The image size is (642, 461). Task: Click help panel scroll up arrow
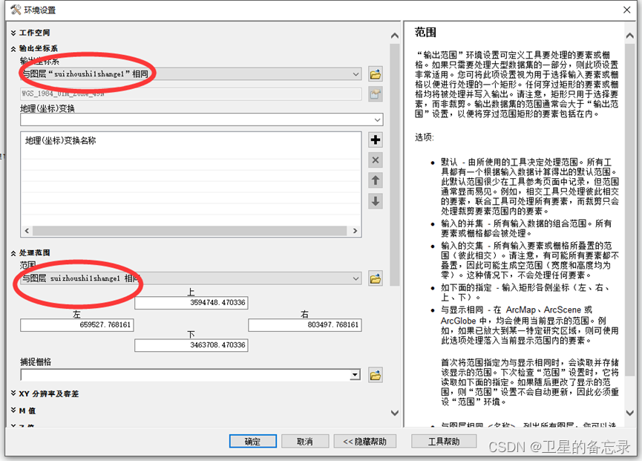coord(629,36)
